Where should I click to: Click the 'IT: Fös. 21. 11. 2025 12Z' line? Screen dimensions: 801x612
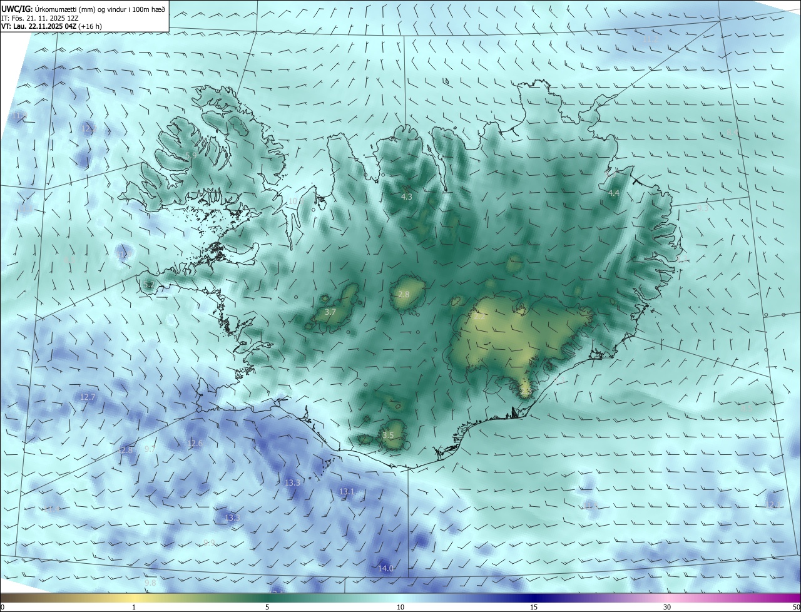pyautogui.click(x=39, y=18)
